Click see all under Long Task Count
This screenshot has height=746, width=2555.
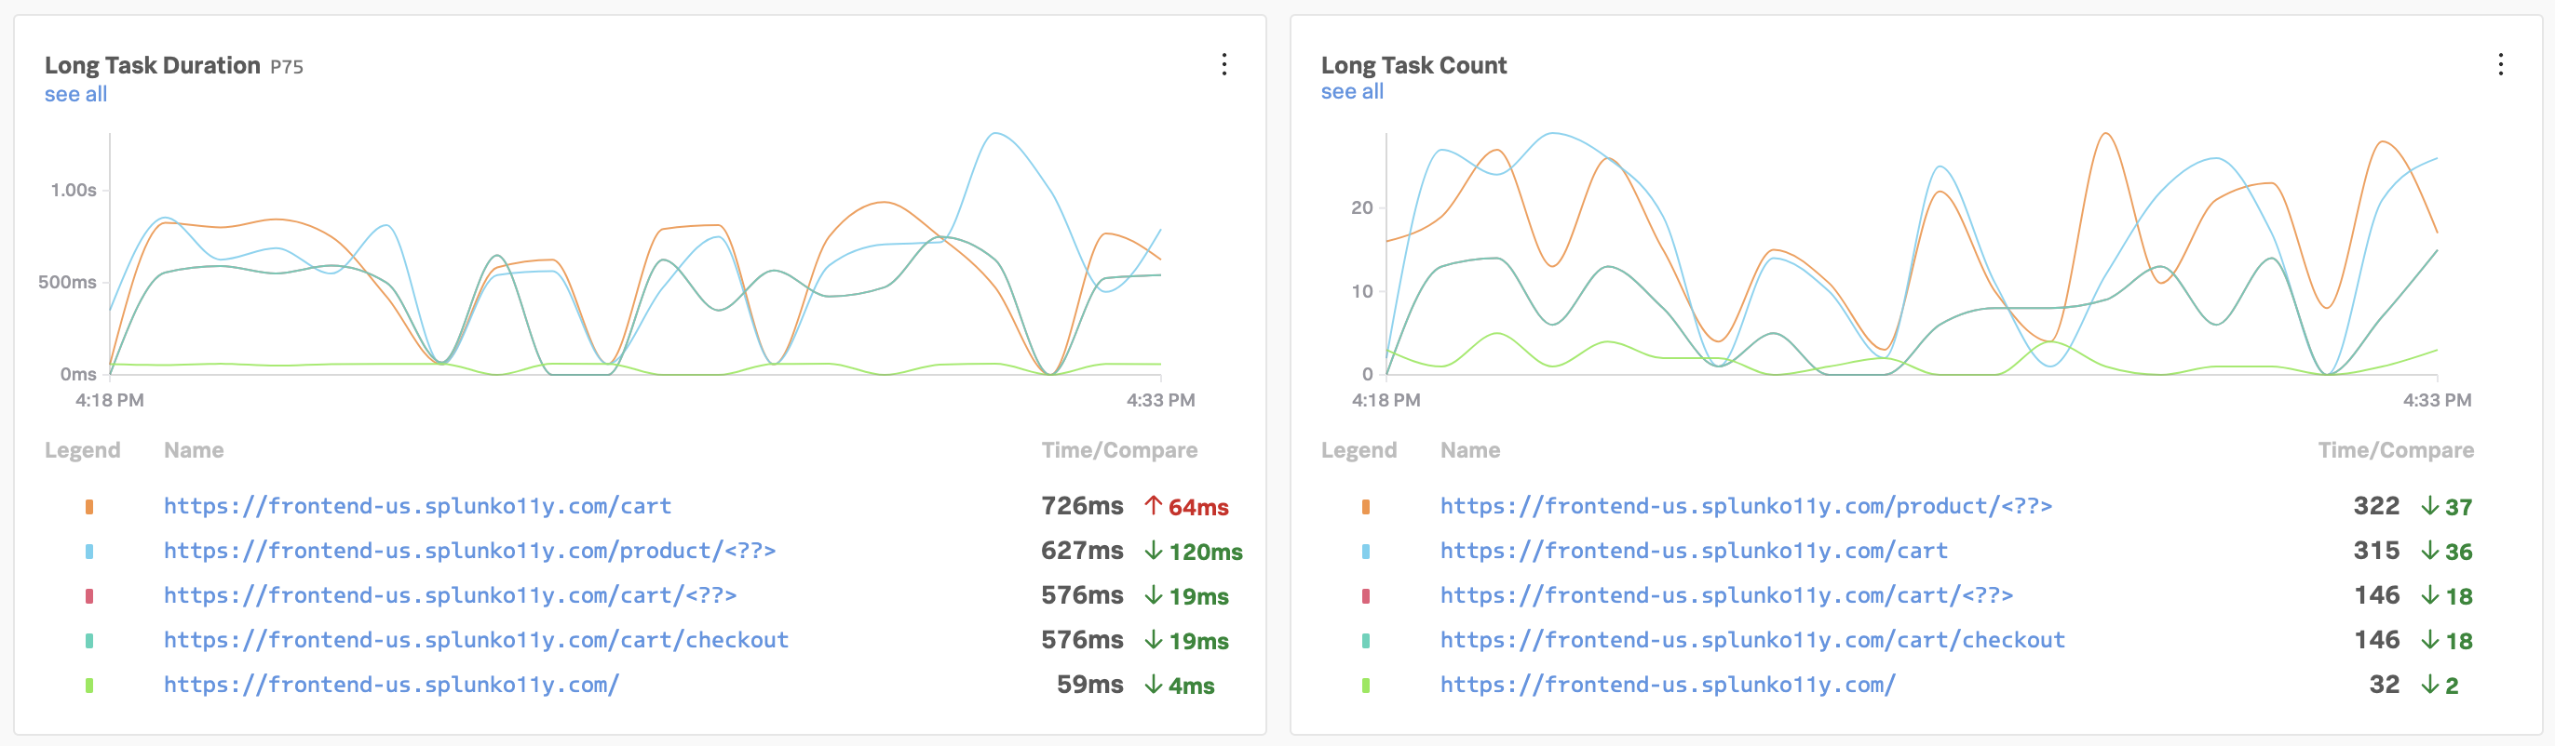click(1351, 91)
